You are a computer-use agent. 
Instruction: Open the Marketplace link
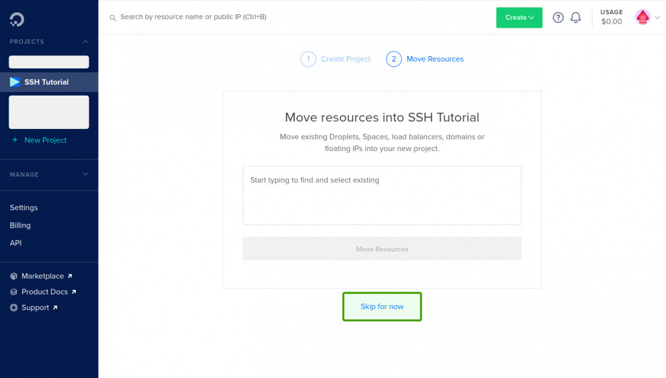[43, 276]
